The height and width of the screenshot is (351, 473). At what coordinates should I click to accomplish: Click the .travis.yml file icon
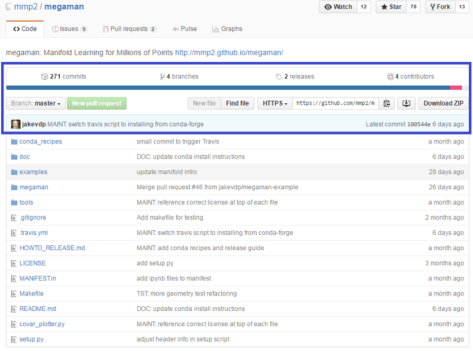pyautogui.click(x=14, y=232)
